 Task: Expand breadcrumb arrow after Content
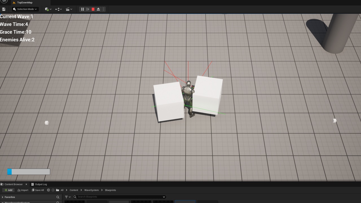[81, 190]
